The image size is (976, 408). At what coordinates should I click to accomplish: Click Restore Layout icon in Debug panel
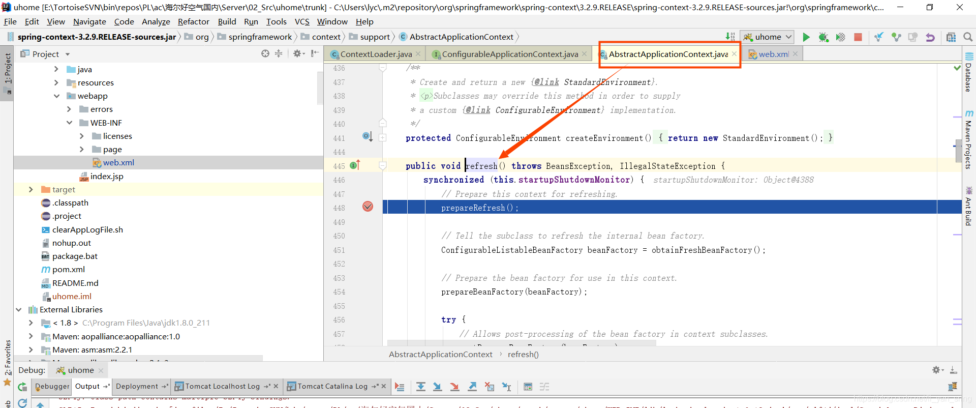tap(953, 387)
